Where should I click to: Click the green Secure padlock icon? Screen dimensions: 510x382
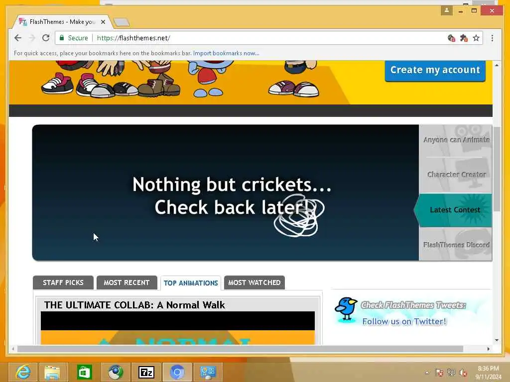pos(61,38)
